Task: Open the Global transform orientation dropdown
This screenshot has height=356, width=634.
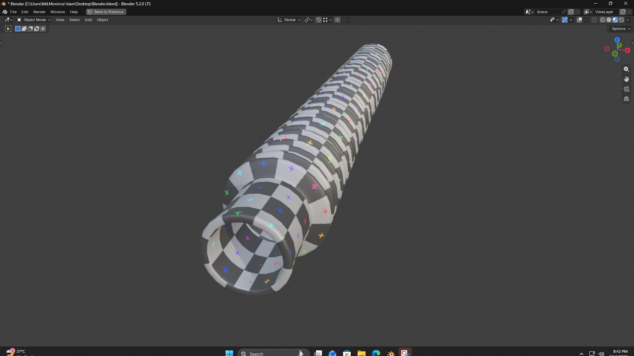Action: click(x=289, y=20)
